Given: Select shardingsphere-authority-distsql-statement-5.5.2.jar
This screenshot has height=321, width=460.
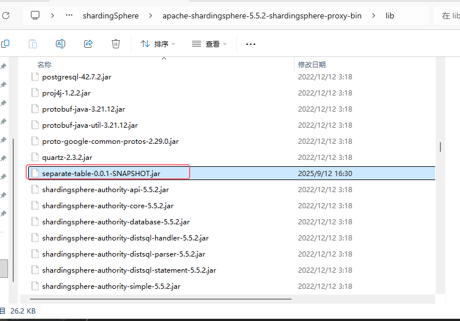Looking at the screenshot, I should 129,270.
